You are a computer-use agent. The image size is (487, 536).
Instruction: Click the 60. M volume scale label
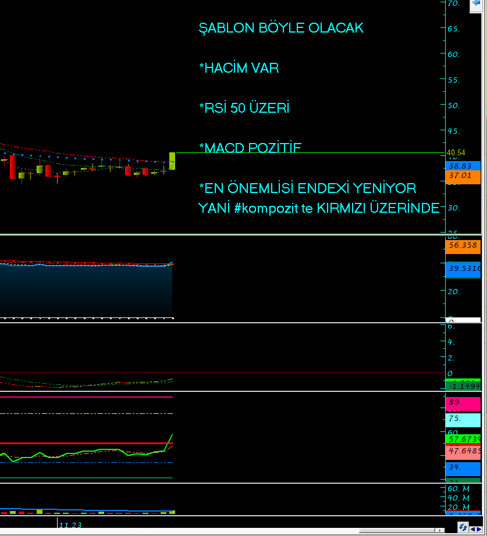(x=458, y=489)
